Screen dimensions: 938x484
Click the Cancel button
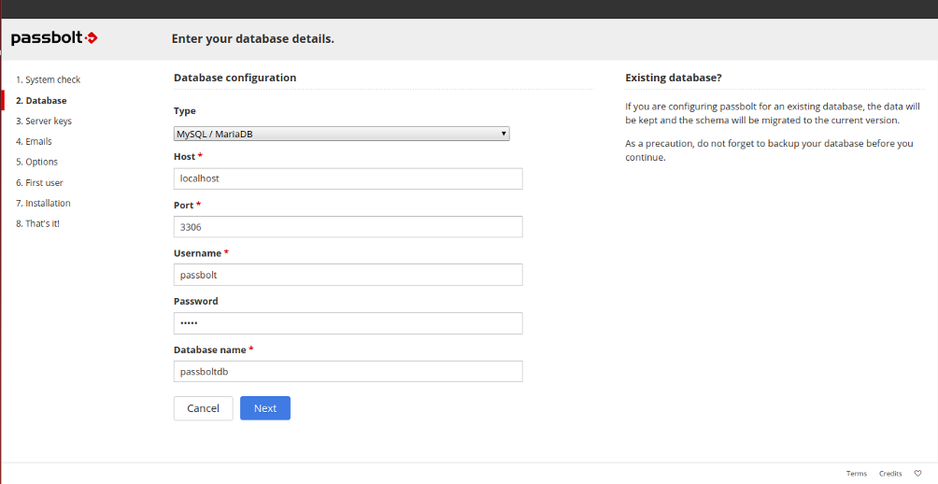pyautogui.click(x=204, y=408)
